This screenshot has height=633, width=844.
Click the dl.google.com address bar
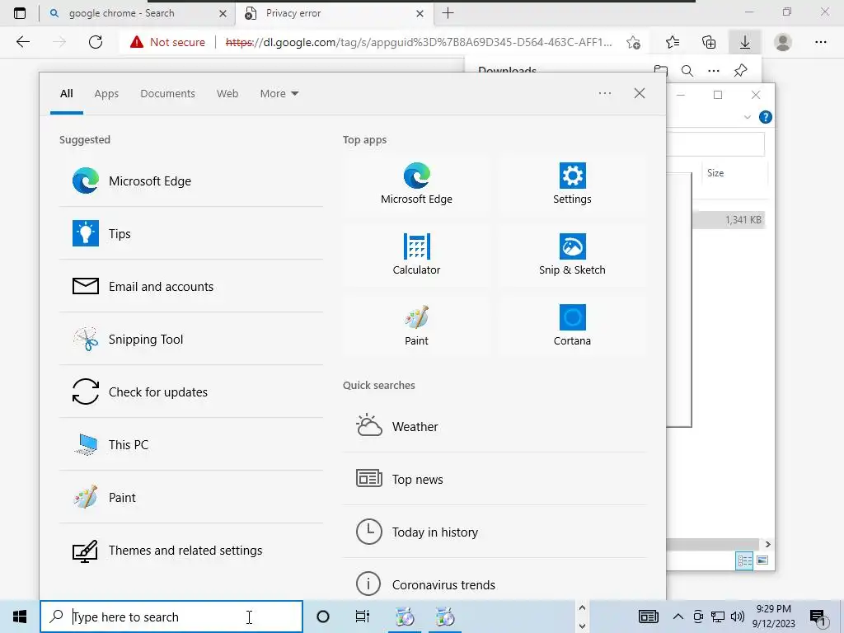click(419, 42)
